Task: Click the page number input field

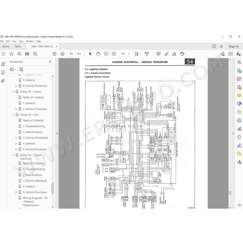Action: point(71,54)
